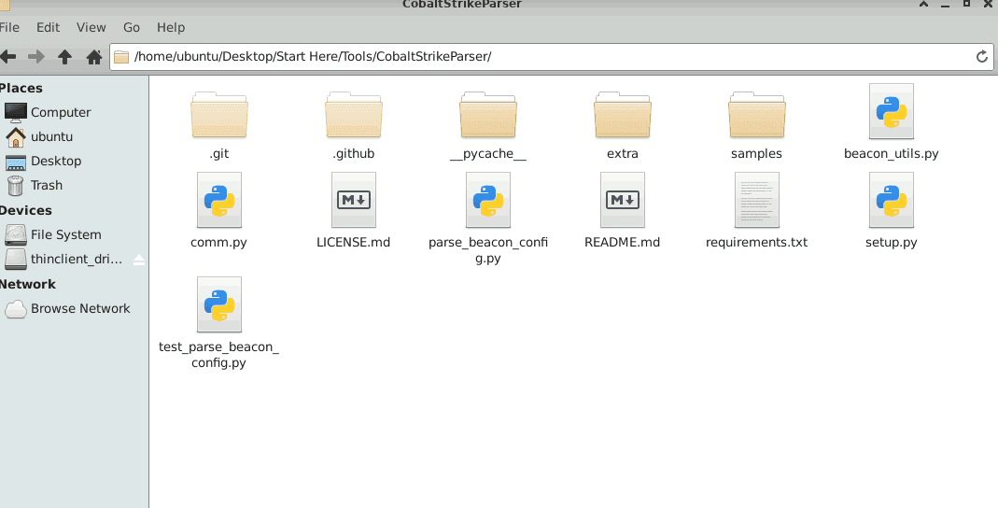
Task: Select the test_parse_beacon_config.py file
Action: tap(219, 323)
